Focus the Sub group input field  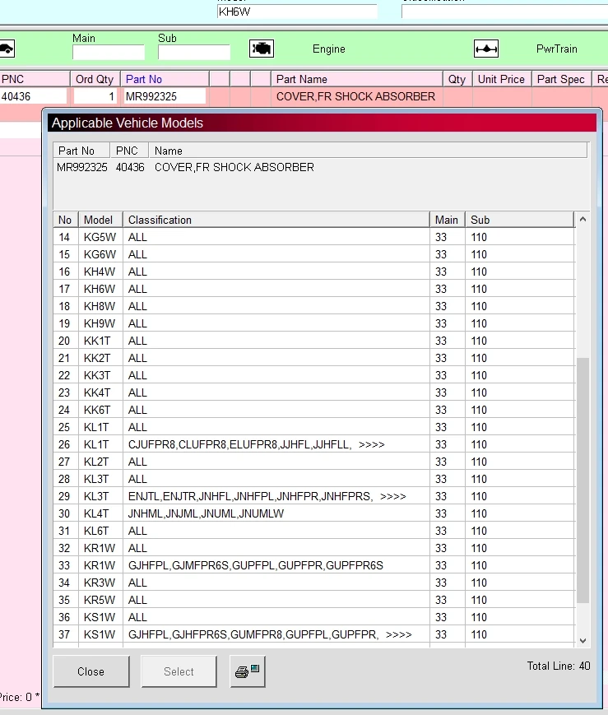click(194, 52)
